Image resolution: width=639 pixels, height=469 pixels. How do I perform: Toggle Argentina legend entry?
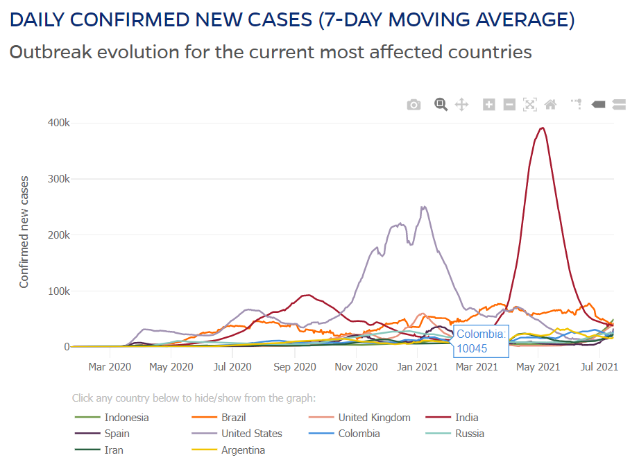tap(228, 450)
